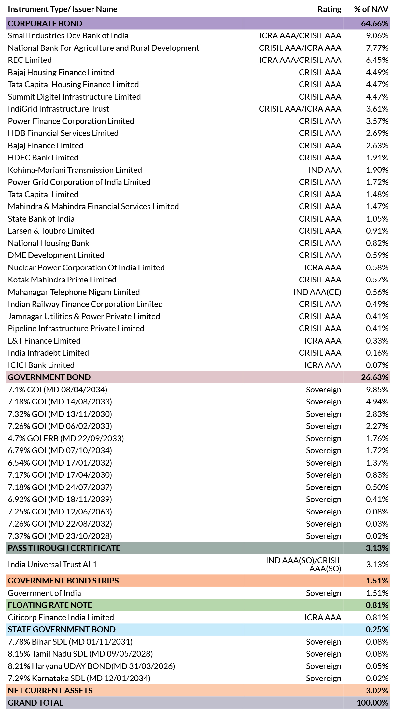Select the STATE GOVERNMENT BOND header
Viewport: 395px width, 713px height.
coord(198,629)
